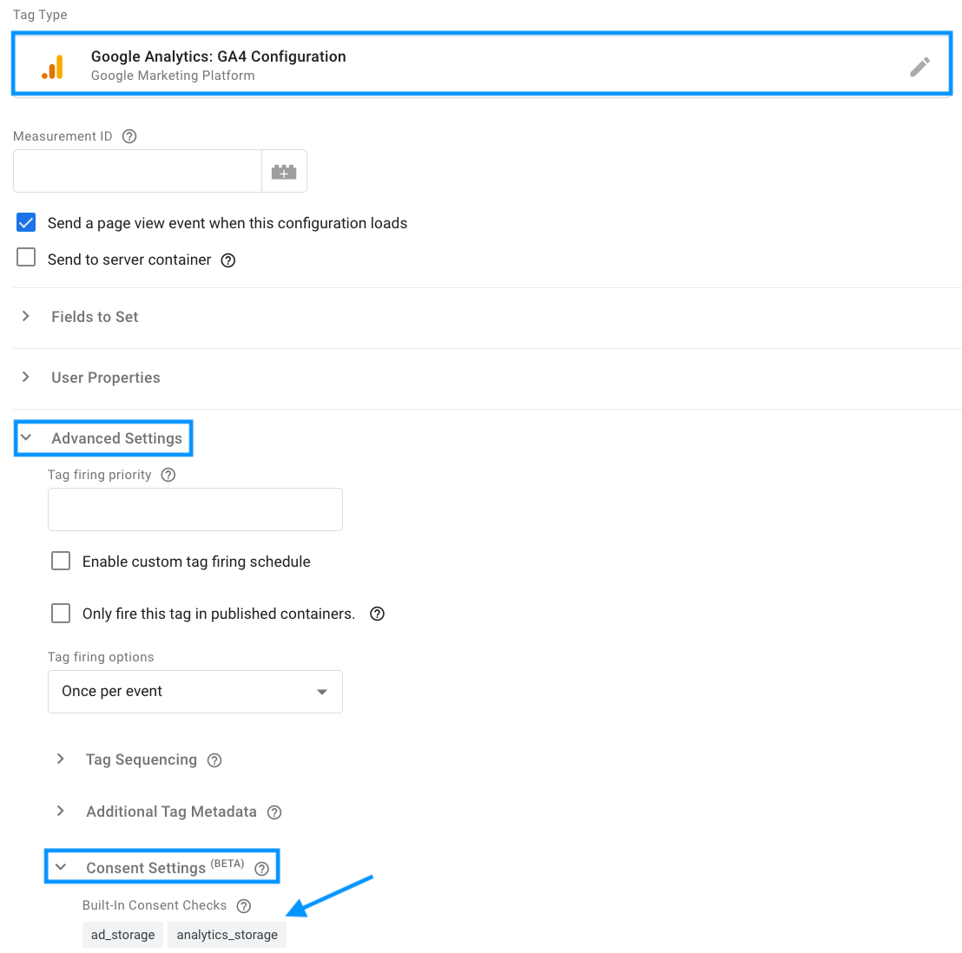Click the pencil edit icon for tag type

919,67
